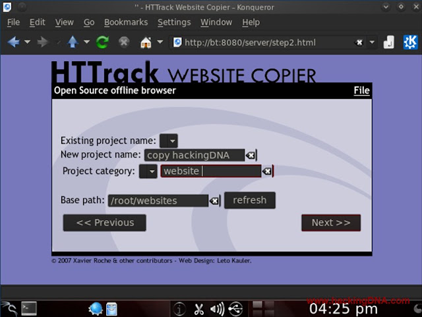
Task: Click the Next >> button
Action: (x=331, y=223)
